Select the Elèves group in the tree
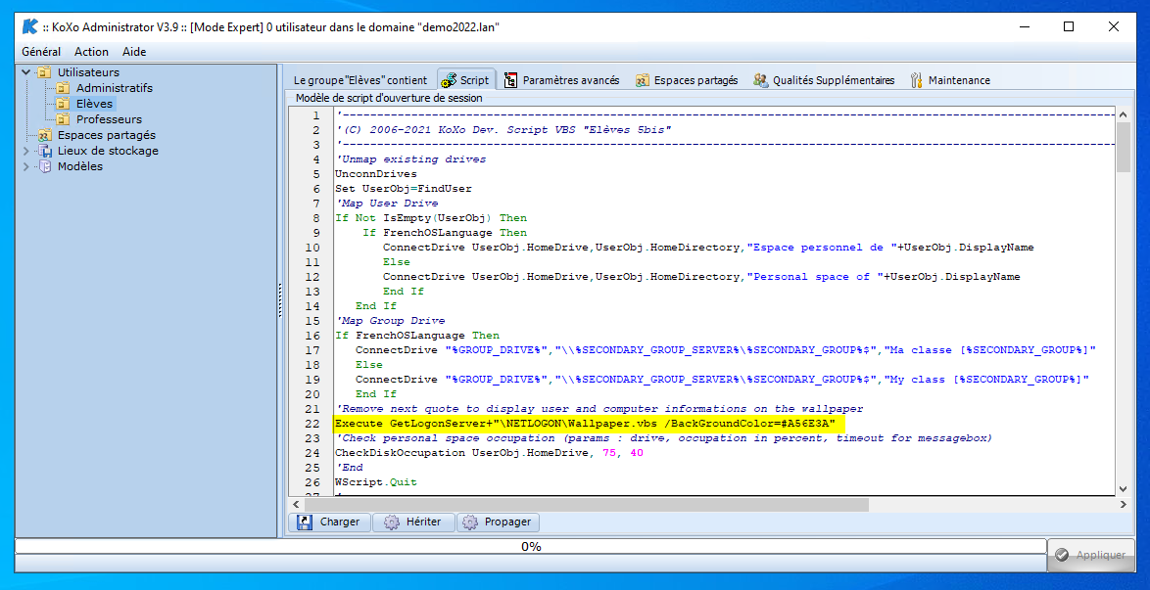 coord(95,104)
